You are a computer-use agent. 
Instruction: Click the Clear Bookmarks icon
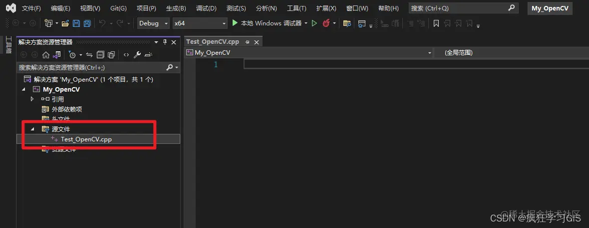click(470, 23)
